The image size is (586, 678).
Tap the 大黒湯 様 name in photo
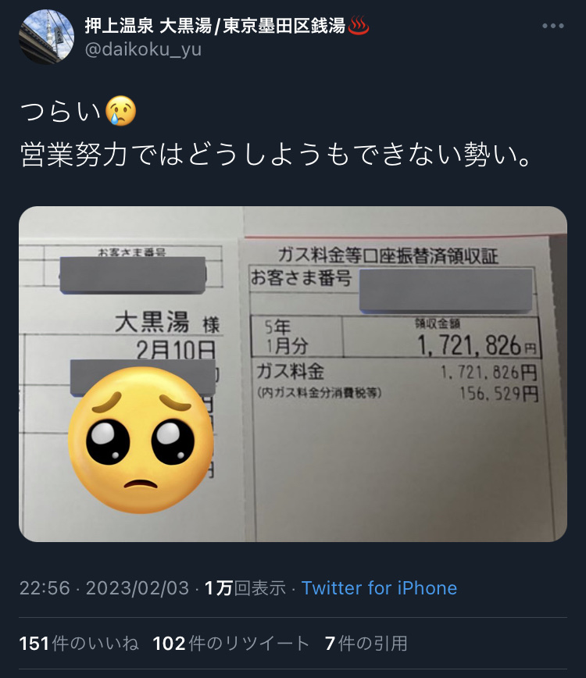pyautogui.click(x=167, y=323)
